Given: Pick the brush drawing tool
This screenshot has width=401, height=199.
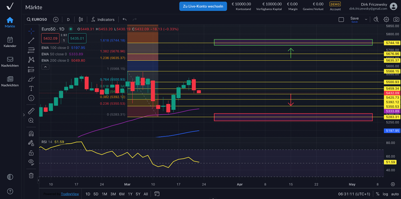Looking at the screenshot, I should (31, 79).
